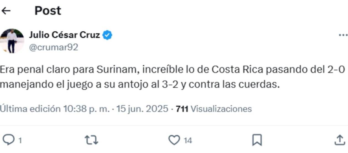Open the three-dot more options menu
Image resolution: width=348 pixels, height=153 pixels.
tap(343, 35)
